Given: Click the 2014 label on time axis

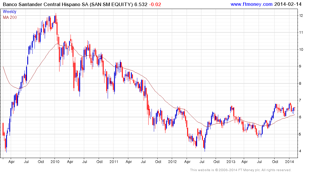Looking at the screenshot, I should pyautogui.click(x=289, y=162).
